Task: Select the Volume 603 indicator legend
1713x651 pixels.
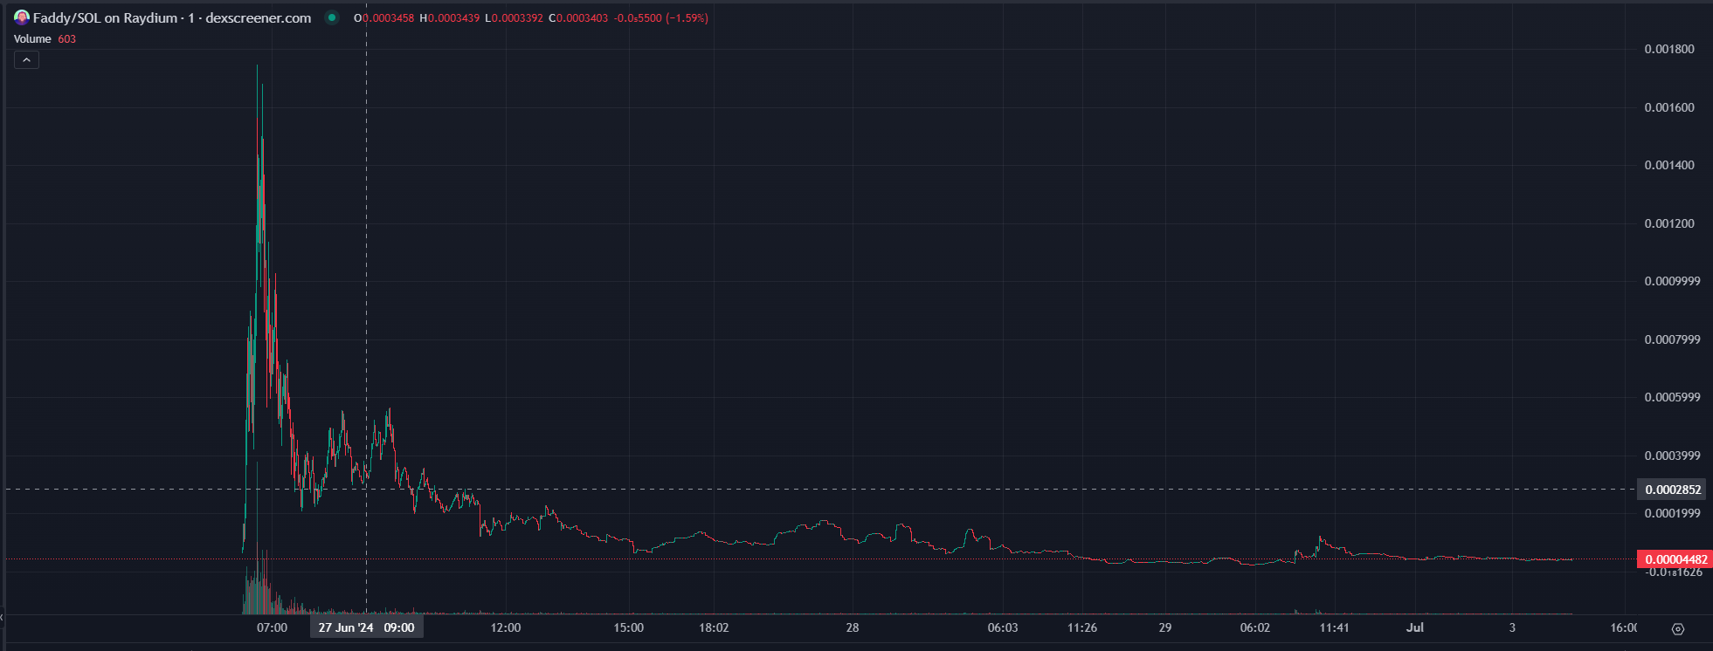Action: click(x=45, y=39)
